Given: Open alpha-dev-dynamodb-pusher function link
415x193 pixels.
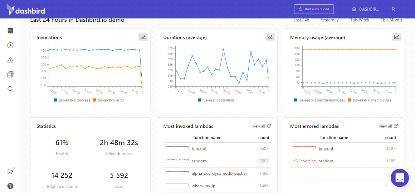Looking at the screenshot, I should tap(219, 173).
